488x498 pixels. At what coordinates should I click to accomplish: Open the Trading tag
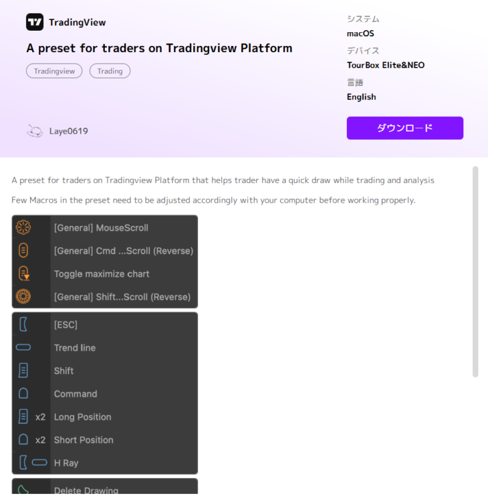110,71
